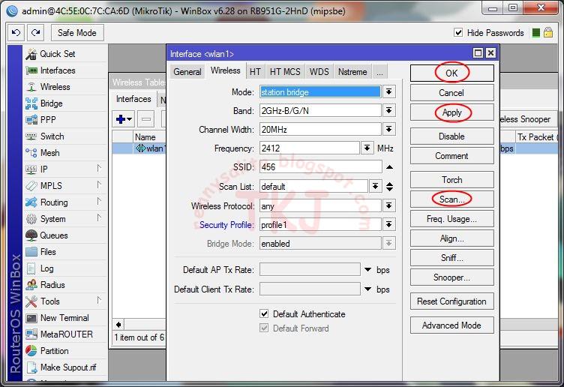Switch to the HT tab

255,71
